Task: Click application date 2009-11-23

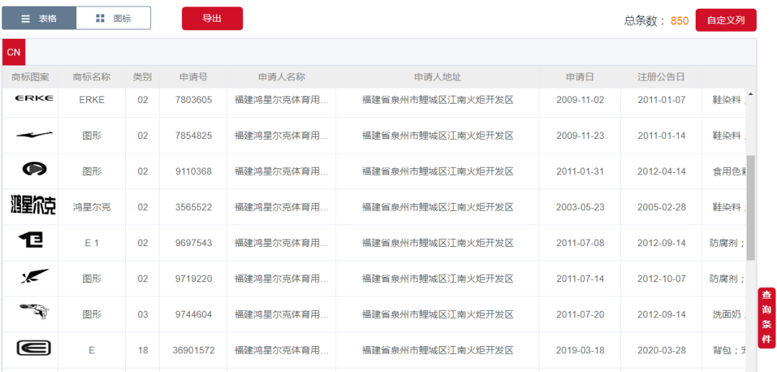Action: pos(581,136)
